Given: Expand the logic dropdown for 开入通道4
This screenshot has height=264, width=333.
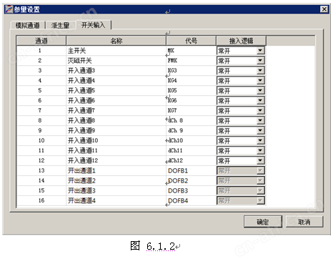Looking at the screenshot, I should [x=260, y=81].
